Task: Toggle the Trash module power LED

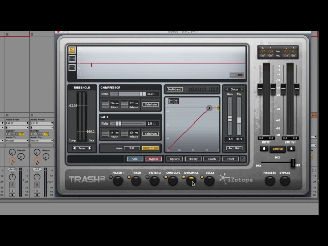Action: (x=129, y=177)
